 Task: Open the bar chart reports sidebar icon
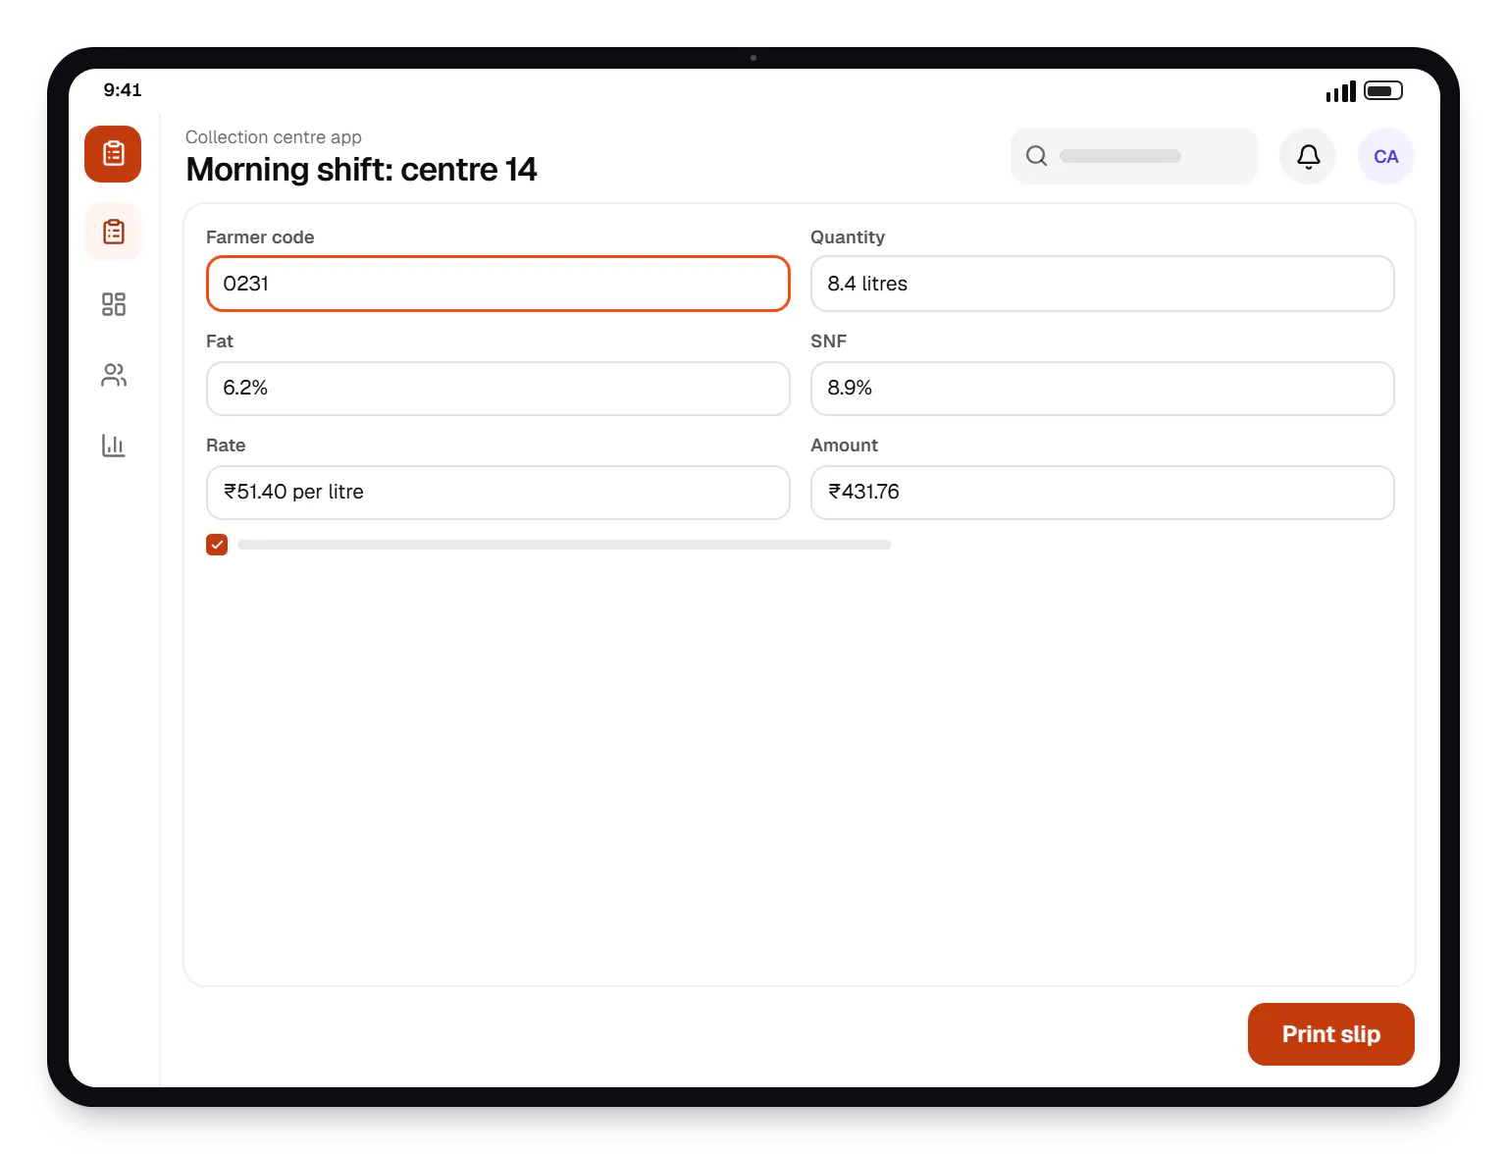tap(114, 446)
